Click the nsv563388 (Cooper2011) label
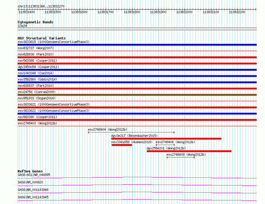Viewport: 265px width, 204px height. pos(38,61)
